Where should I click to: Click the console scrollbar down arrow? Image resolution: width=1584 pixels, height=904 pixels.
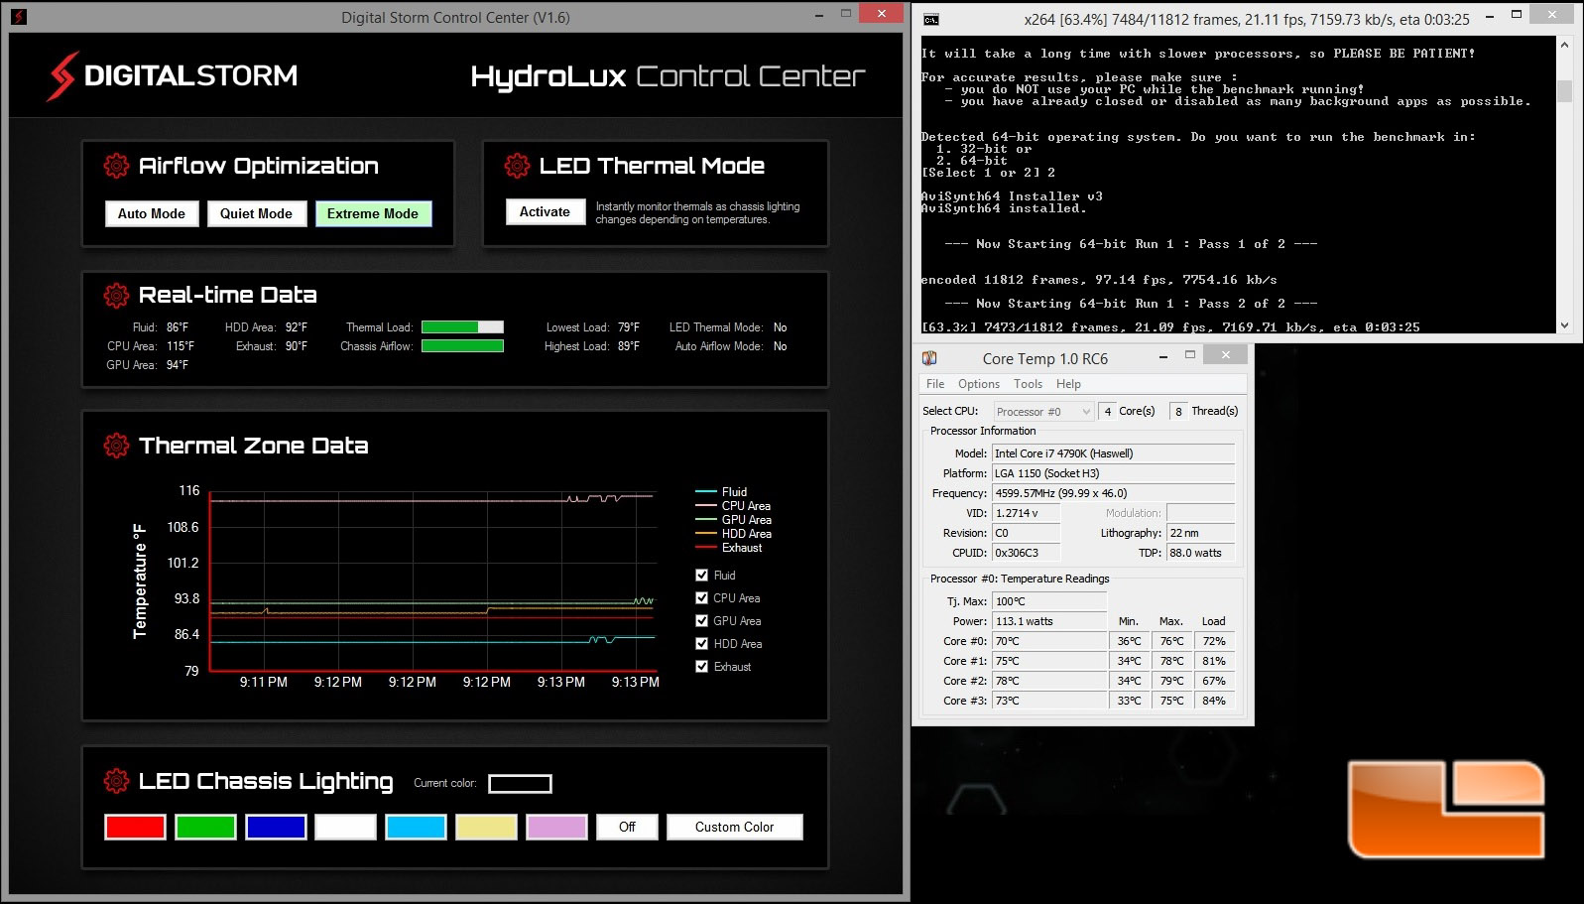tap(1565, 325)
